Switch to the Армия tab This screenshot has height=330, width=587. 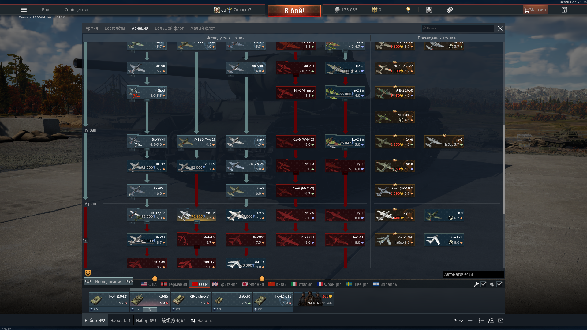tap(92, 28)
